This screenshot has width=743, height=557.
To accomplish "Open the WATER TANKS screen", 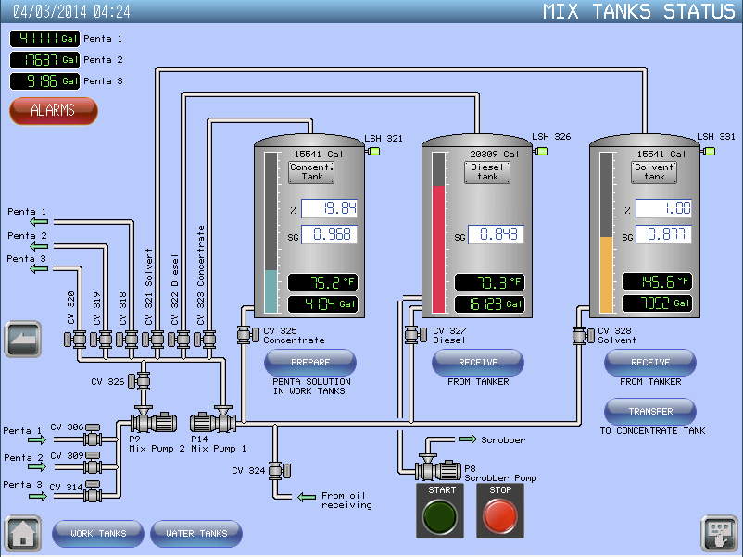I will click(196, 534).
